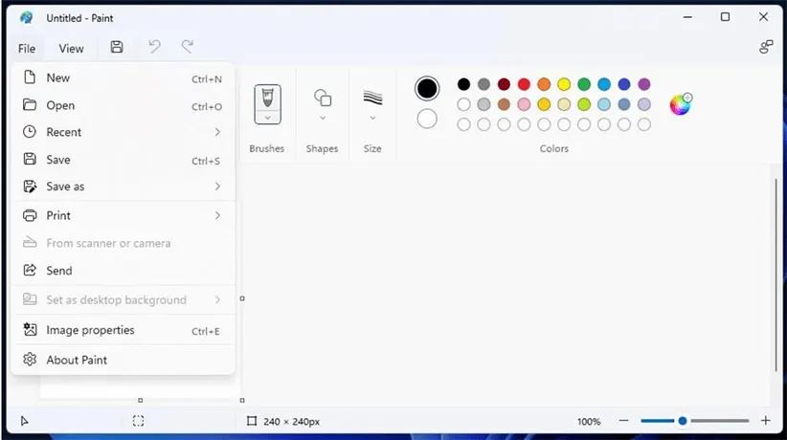Open the Brushes dropdown arrow
787x440 pixels.
point(267,118)
